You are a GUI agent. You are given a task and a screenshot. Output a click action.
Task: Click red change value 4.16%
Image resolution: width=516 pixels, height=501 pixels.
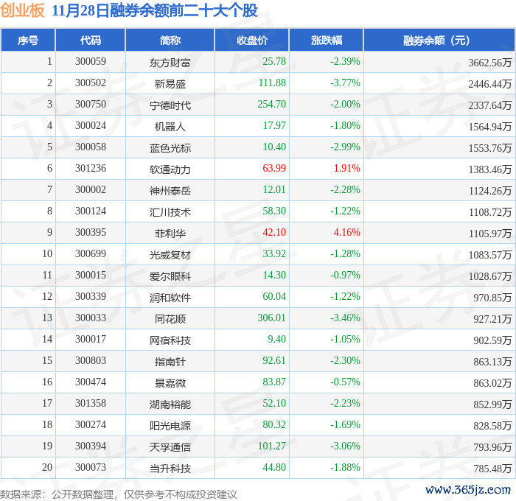click(347, 232)
